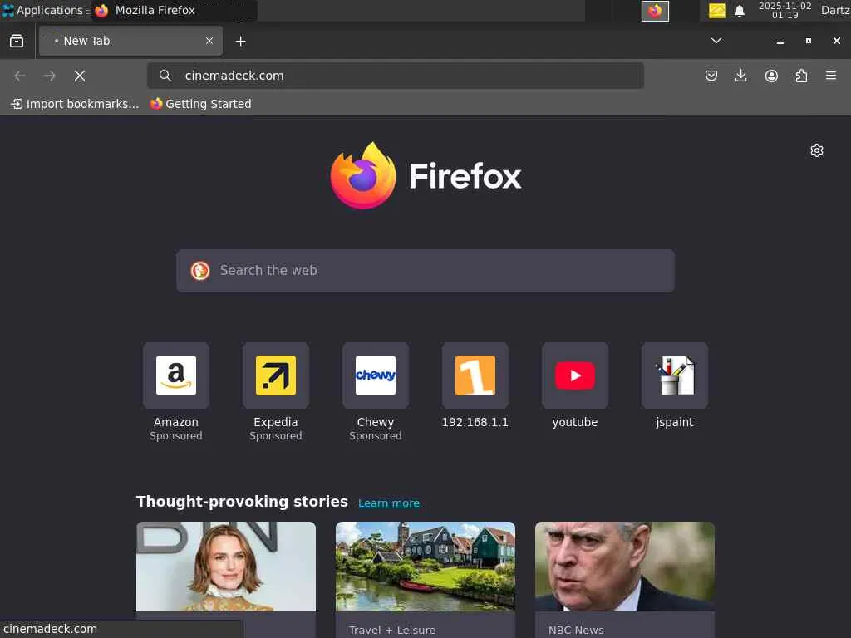Click the Search the web field

[x=425, y=271]
